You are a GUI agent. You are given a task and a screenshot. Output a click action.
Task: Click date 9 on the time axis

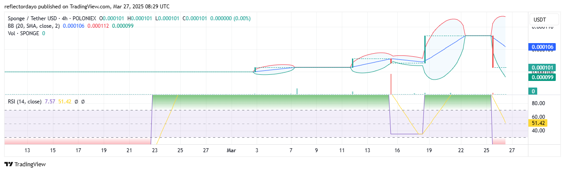[317, 150]
